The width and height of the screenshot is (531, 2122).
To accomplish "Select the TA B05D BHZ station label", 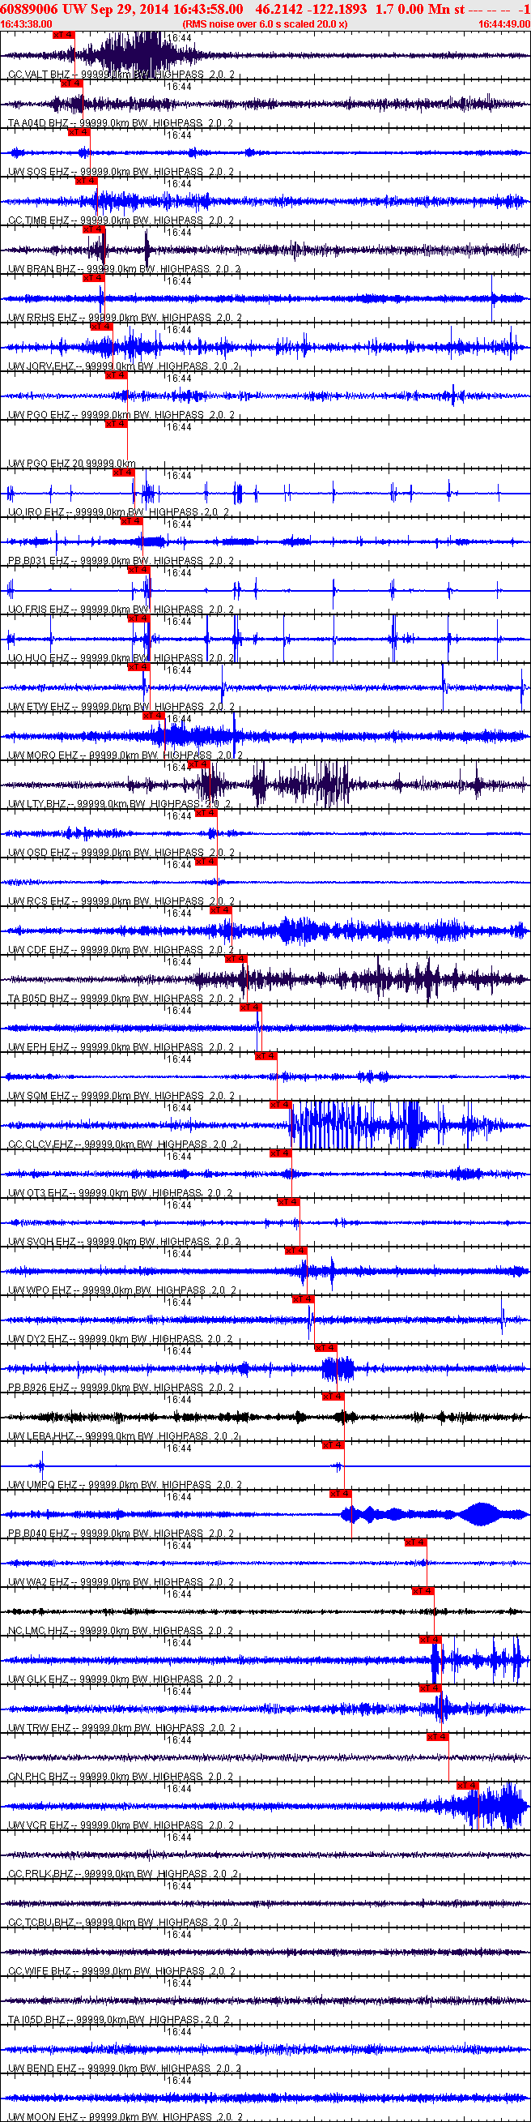I will pos(121,999).
